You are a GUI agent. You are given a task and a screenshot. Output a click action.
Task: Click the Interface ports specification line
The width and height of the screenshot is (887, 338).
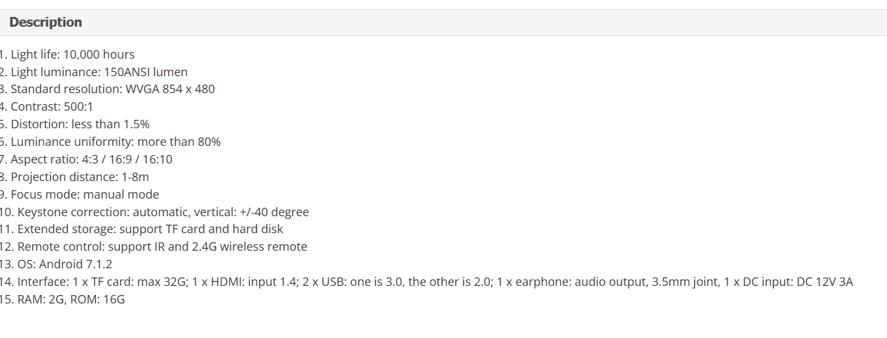pyautogui.click(x=426, y=282)
